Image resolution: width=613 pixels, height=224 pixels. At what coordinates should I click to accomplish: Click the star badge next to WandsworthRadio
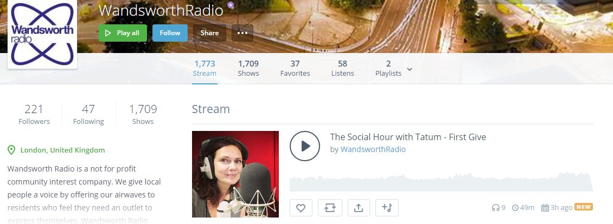231,5
